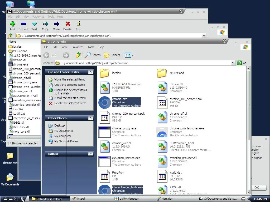270x202 pixels.
Task: Run Test on the archive in 7-Zip
Action: coord(34,26)
